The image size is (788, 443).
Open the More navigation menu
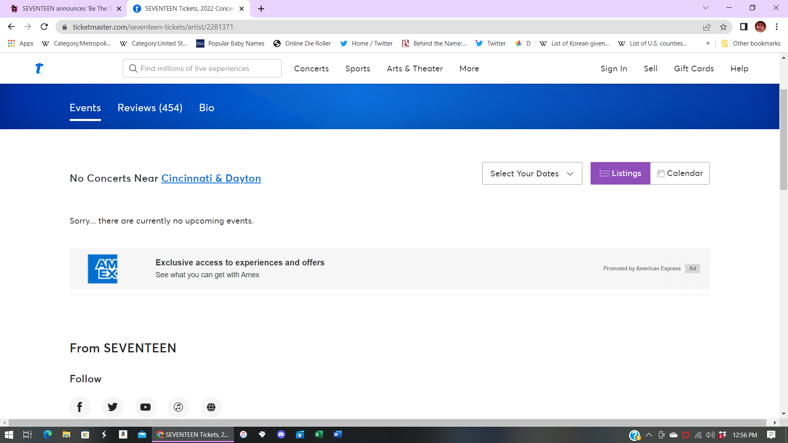(x=469, y=69)
